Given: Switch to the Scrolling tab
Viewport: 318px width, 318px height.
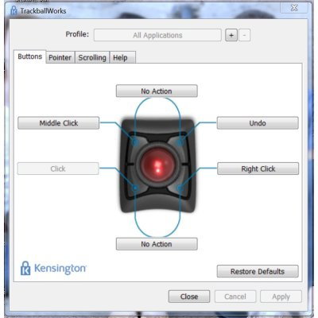Looking at the screenshot, I should [92, 57].
